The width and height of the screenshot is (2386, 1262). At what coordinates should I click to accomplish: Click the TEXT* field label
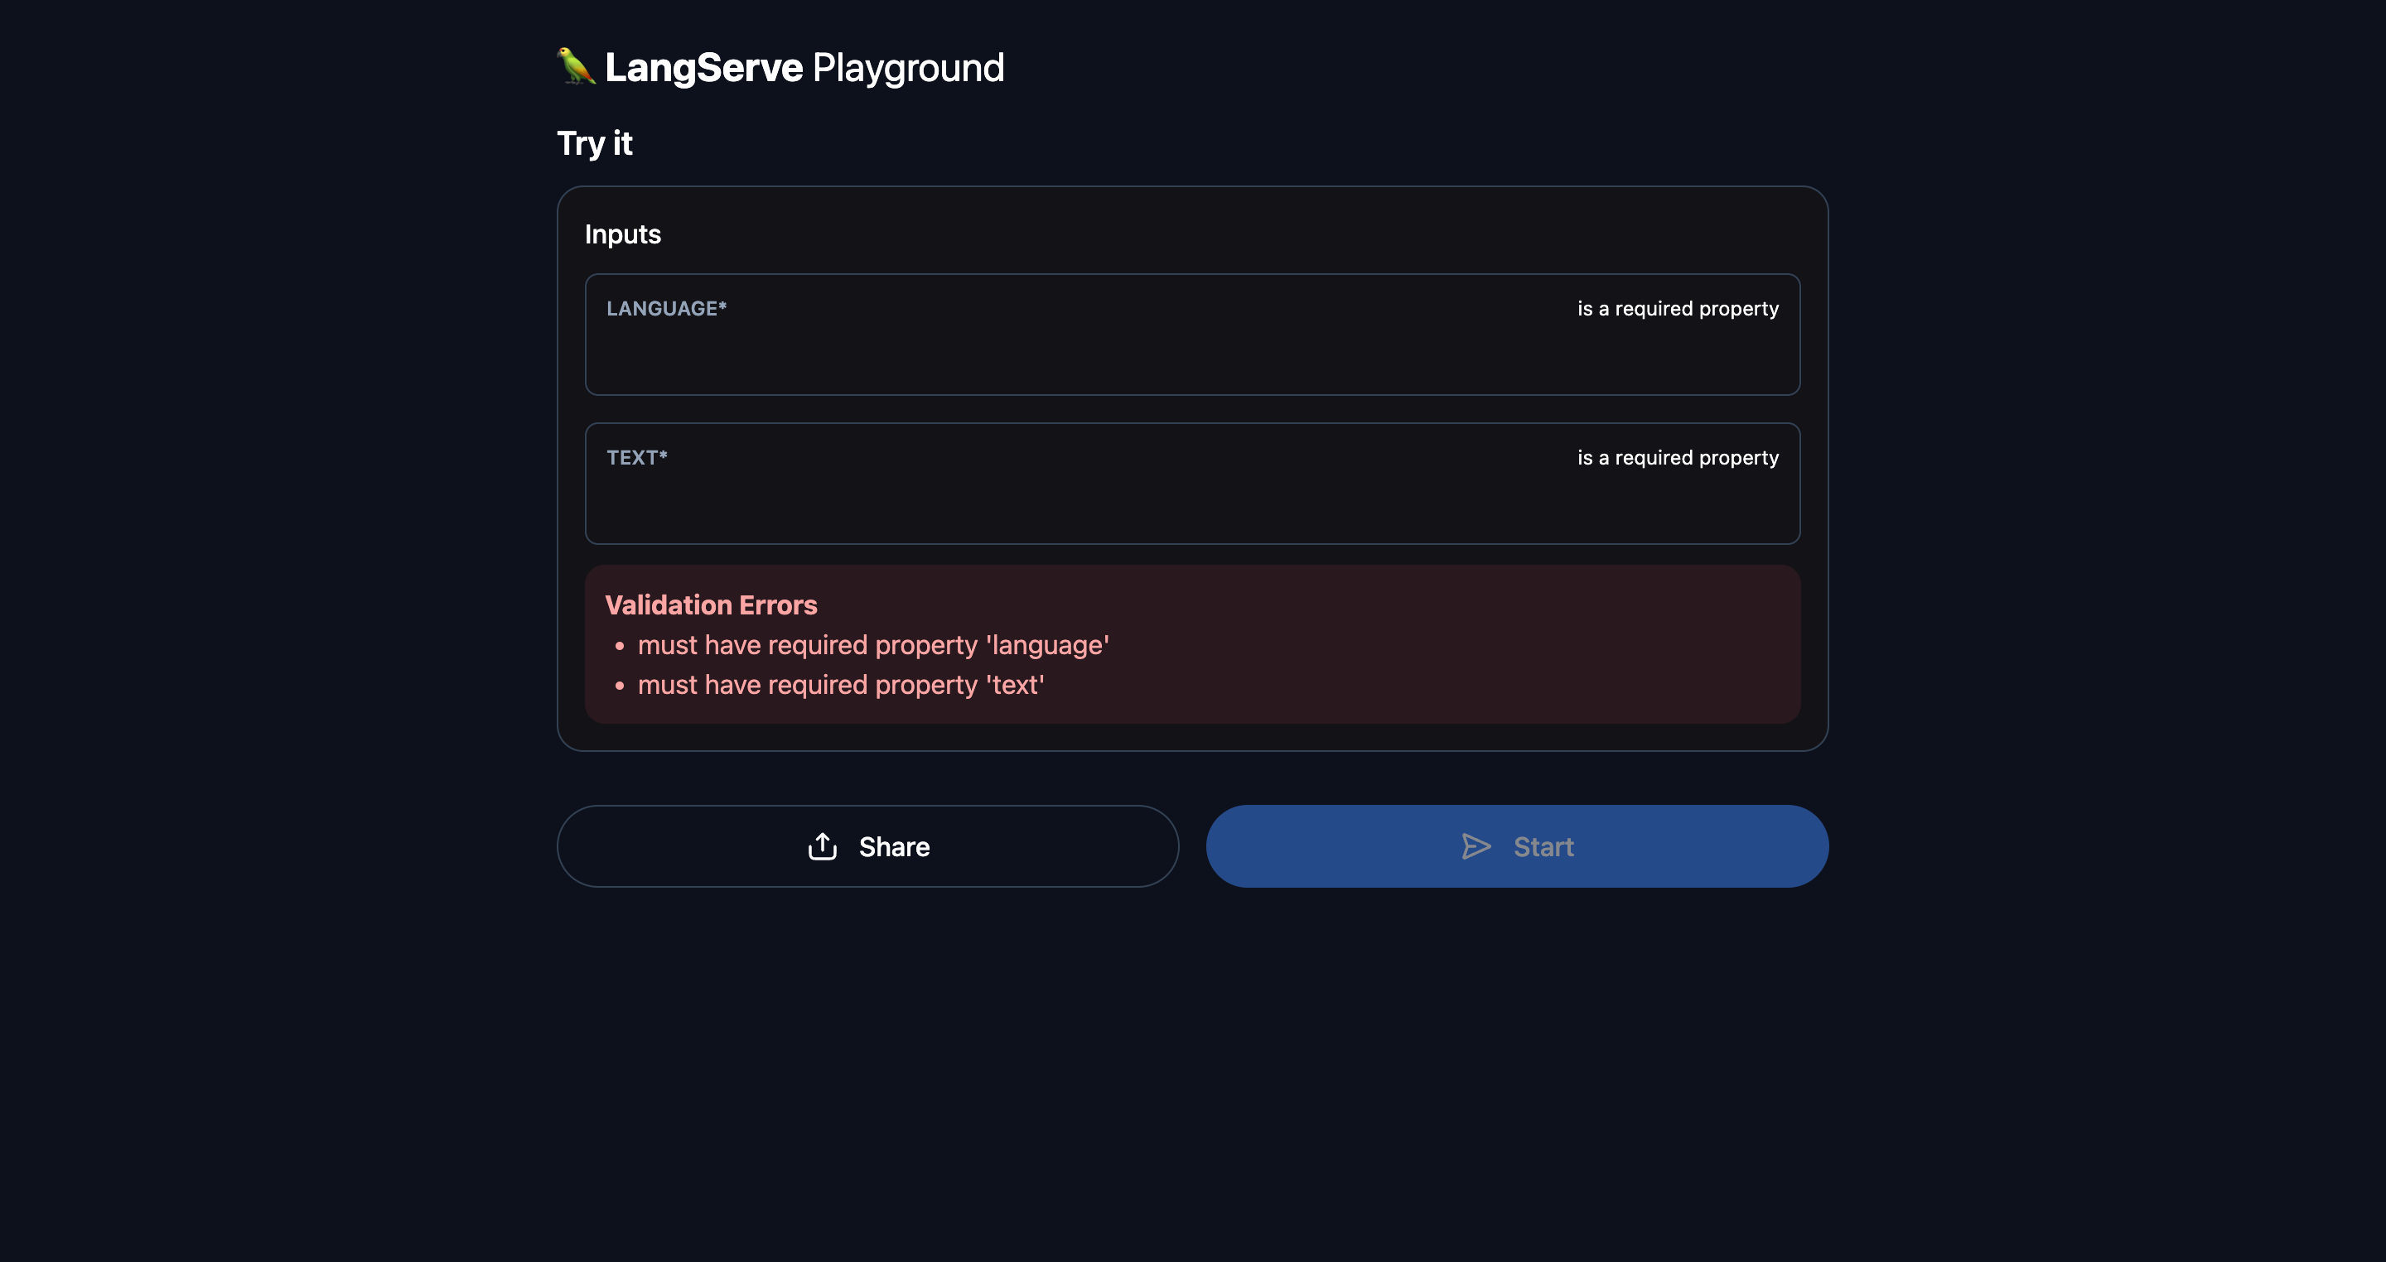636,457
